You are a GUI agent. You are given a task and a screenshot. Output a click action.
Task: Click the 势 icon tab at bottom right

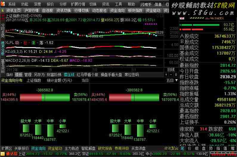click(211, 148)
